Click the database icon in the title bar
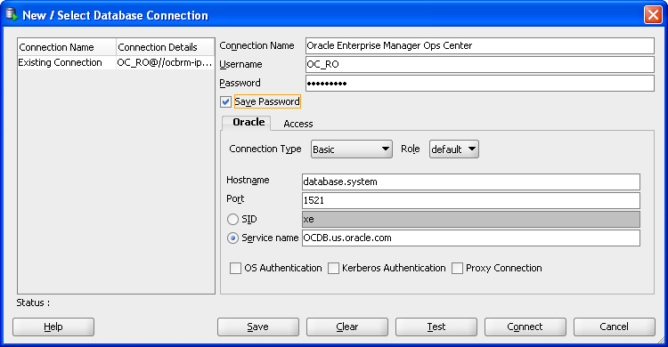 point(12,14)
